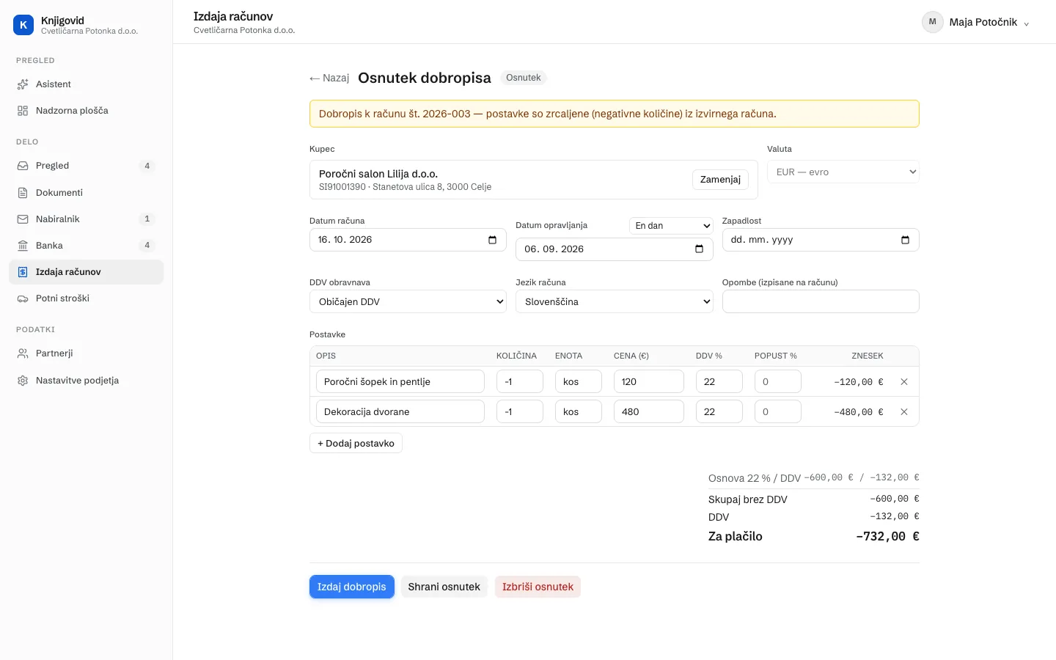Click the Dokumenti file icon
The height and width of the screenshot is (660, 1056).
coord(23,193)
